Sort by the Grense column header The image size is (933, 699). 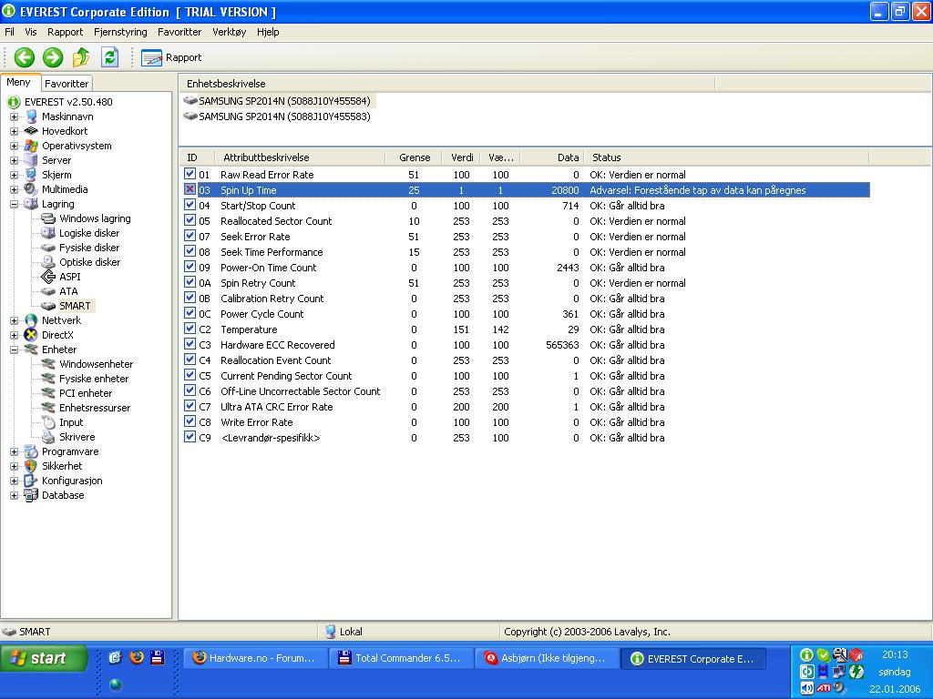pyautogui.click(x=413, y=157)
